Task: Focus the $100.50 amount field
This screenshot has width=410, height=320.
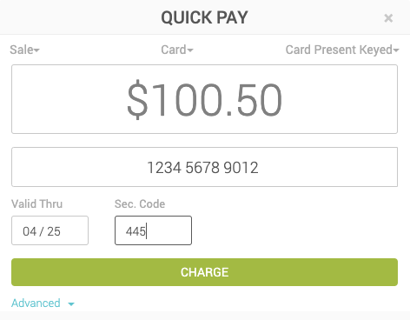Action: pyautogui.click(x=204, y=99)
